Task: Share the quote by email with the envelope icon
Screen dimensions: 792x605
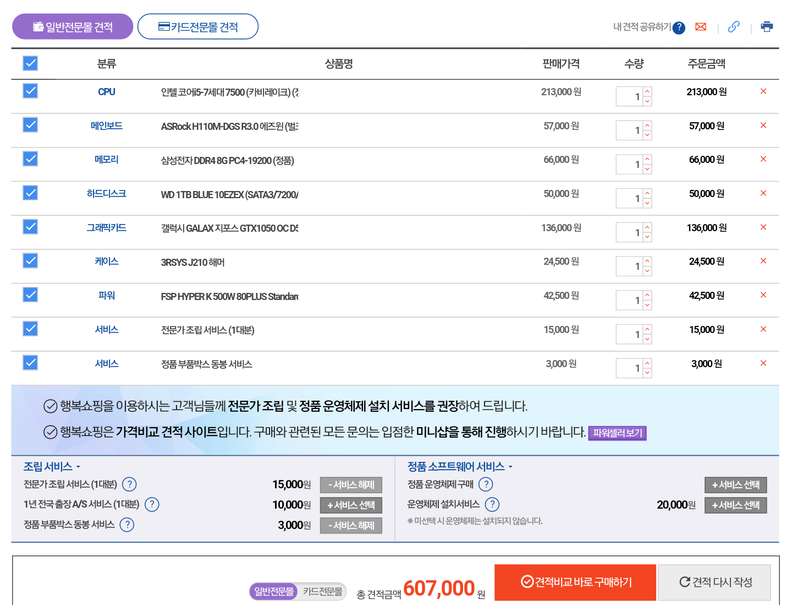Action: pyautogui.click(x=701, y=27)
